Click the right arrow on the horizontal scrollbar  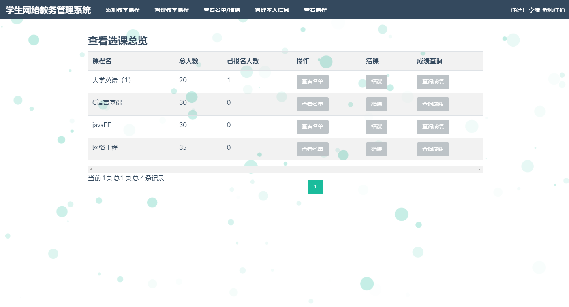(480, 169)
